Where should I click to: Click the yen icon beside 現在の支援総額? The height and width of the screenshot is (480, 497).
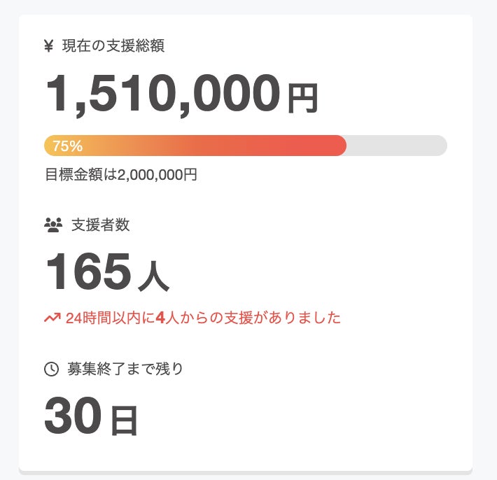tap(49, 46)
